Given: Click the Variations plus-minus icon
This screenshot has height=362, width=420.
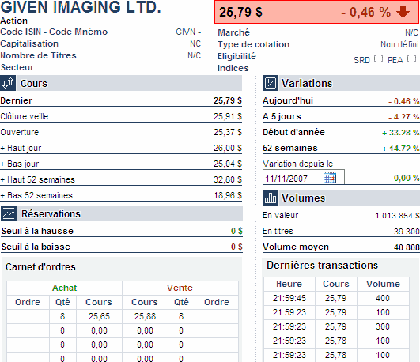Looking at the screenshot, I should tap(271, 83).
